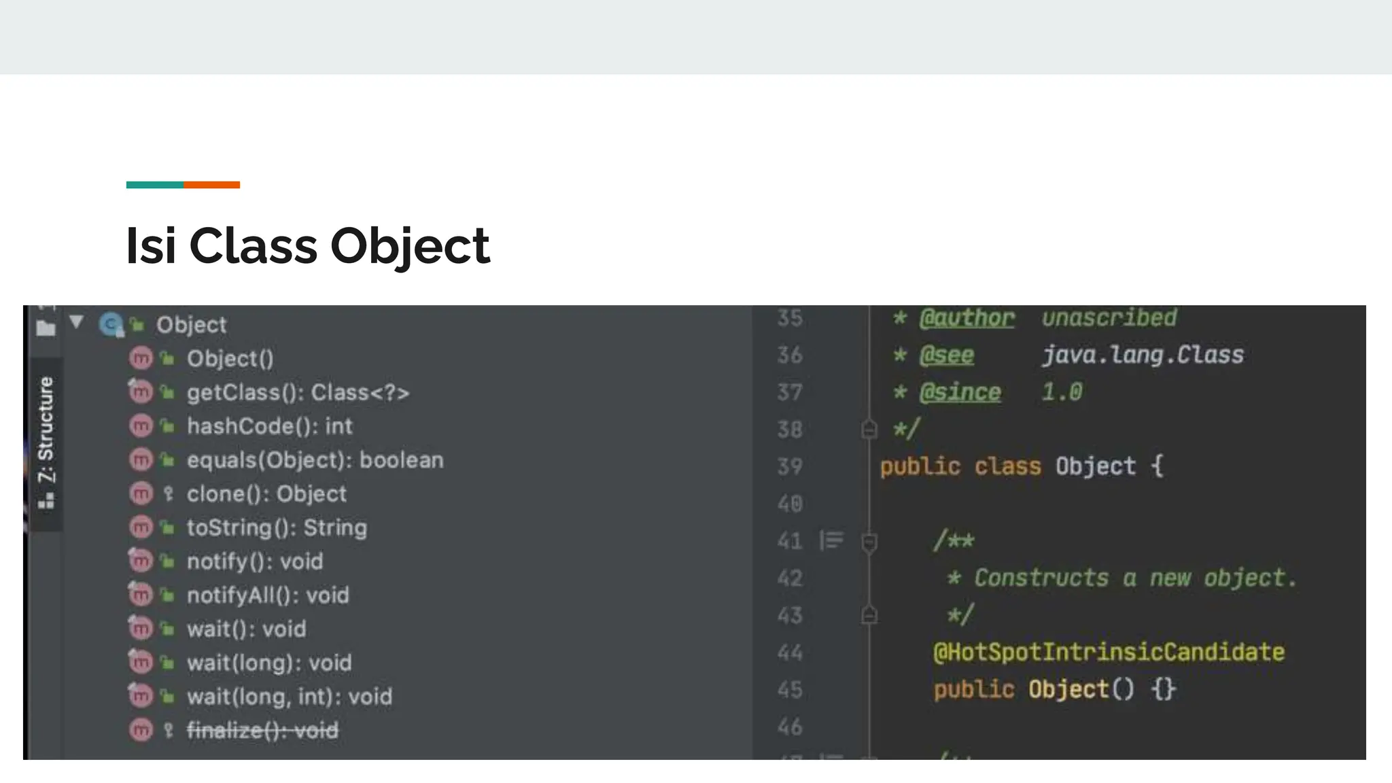Collapse the Object class tree node
Viewport: 1392px width, 783px height.
[77, 322]
